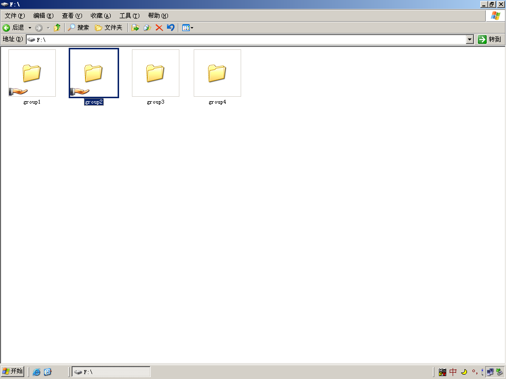
Task: Click the F:\ taskbar window button
Action: pyautogui.click(x=111, y=372)
